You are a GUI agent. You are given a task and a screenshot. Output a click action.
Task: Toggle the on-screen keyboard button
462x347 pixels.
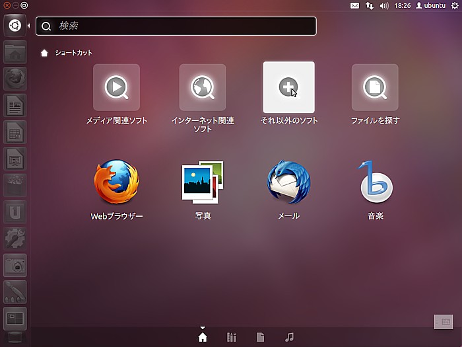[444, 322]
